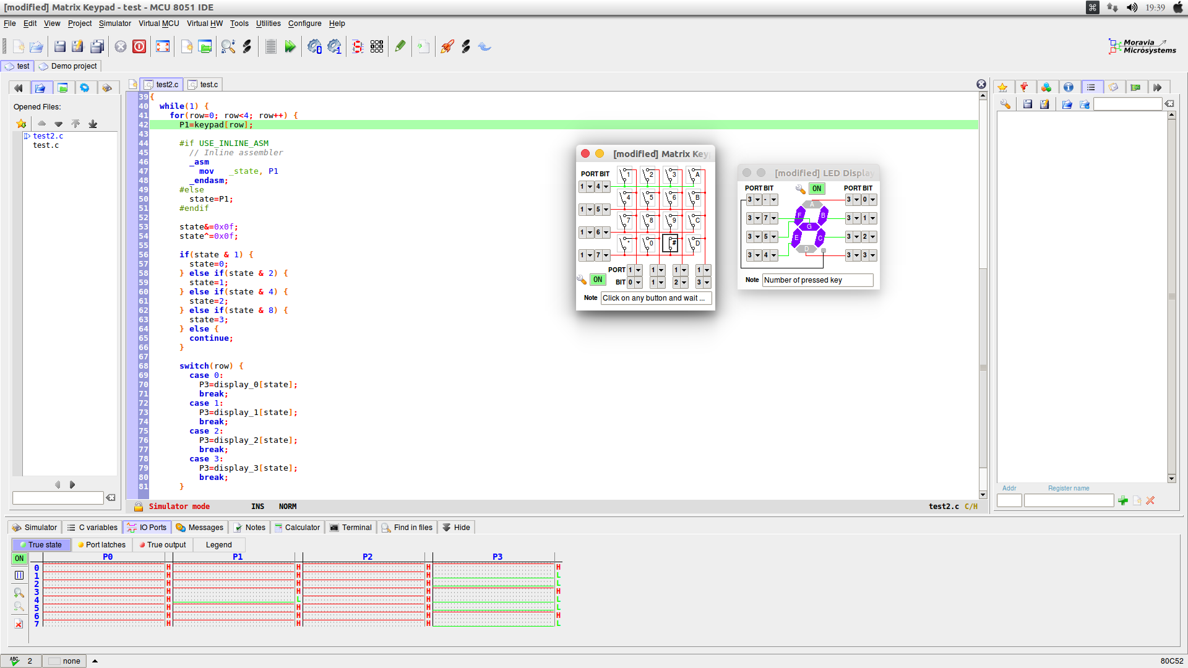Viewport: 1188px width, 668px height.
Task: Open the Utilities menu
Action: pos(268,24)
